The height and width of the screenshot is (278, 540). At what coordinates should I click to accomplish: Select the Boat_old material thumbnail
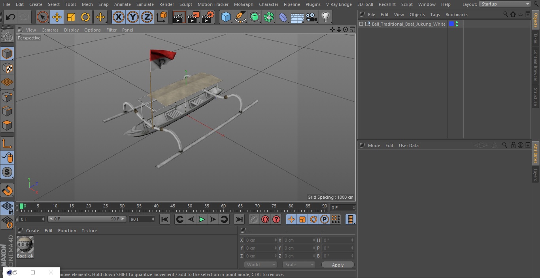(25, 245)
